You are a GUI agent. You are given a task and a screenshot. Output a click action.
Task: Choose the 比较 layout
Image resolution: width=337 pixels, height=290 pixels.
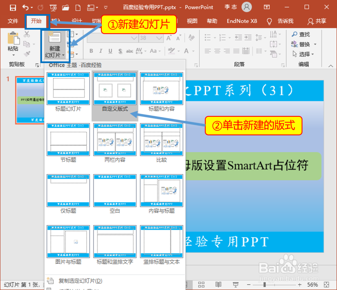click(x=162, y=143)
